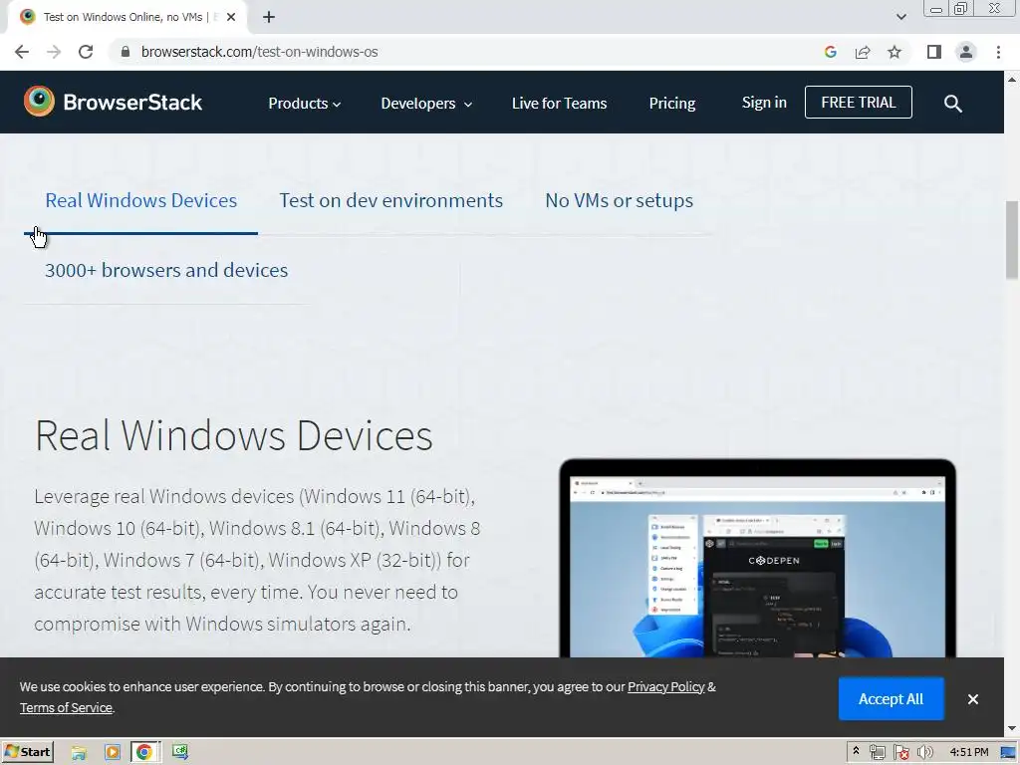Screen dimensions: 1020x765
Task: Click the Chrome taskbar icon
Action: tap(143, 753)
